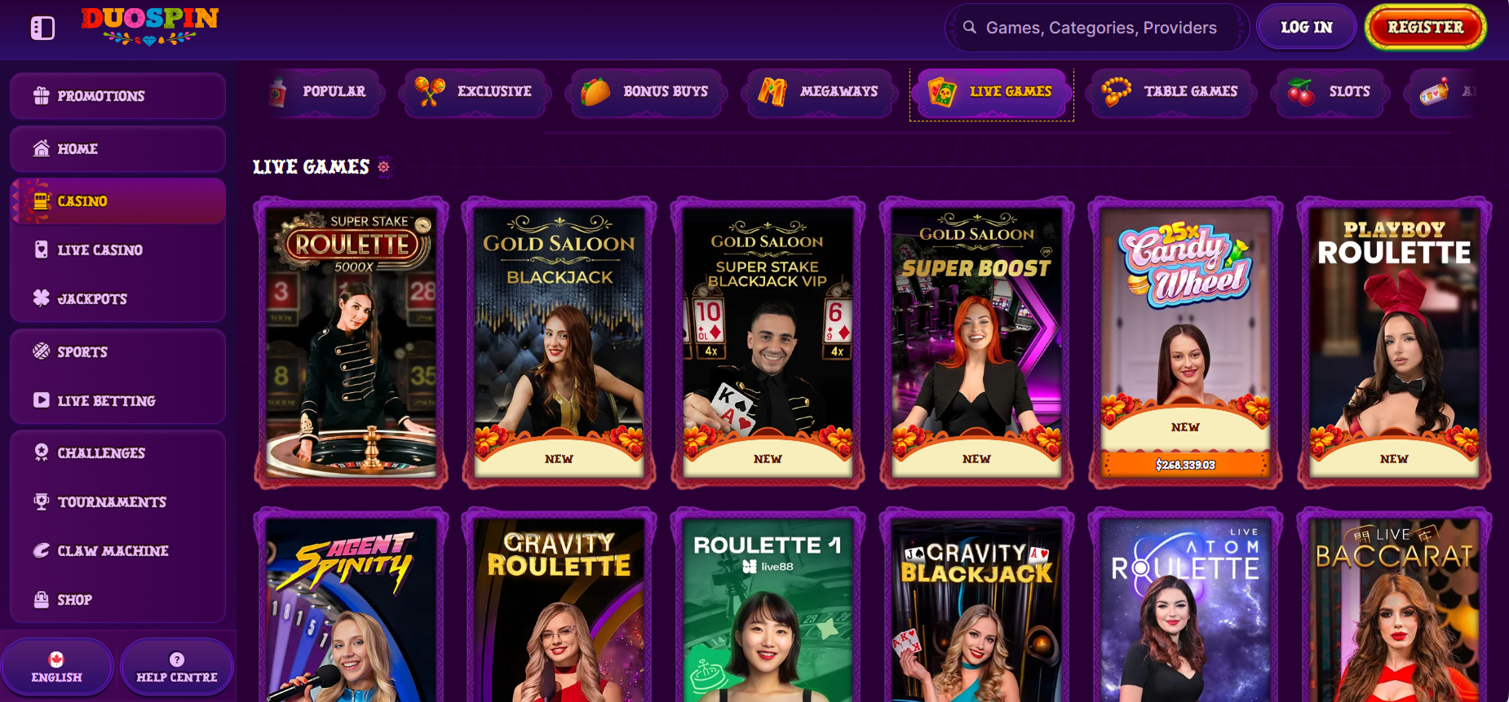The width and height of the screenshot is (1509, 702).
Task: Toggle the sidebar collapse icon
Action: click(42, 28)
